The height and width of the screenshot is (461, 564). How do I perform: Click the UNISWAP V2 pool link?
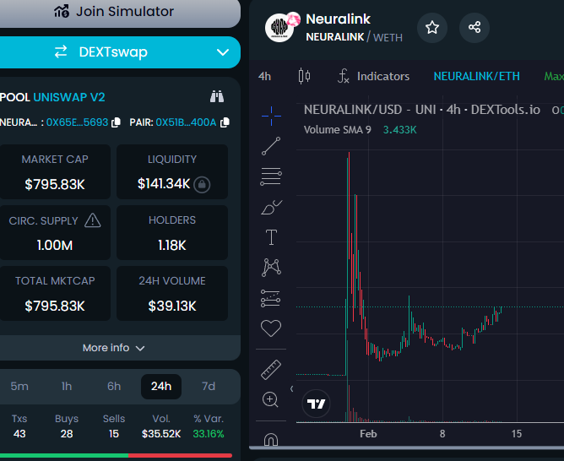point(69,97)
